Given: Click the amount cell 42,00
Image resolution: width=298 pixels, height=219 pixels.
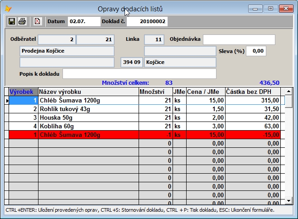Looking at the screenshot, I should click(253, 117).
